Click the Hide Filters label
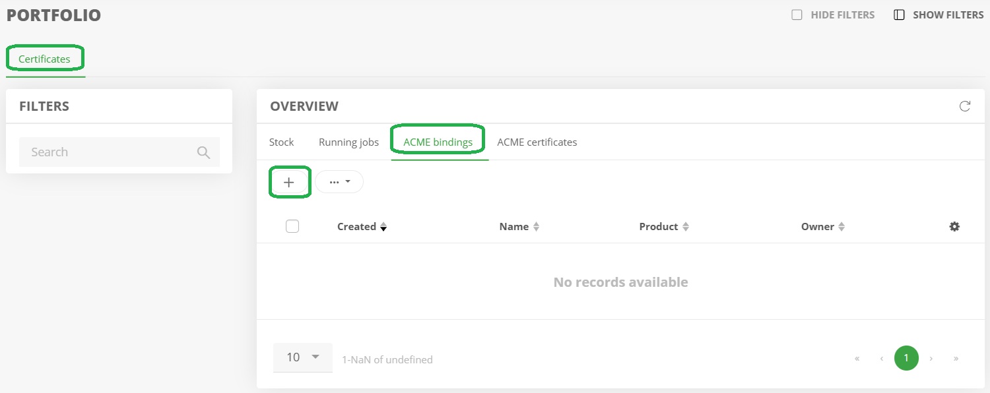This screenshot has height=393, width=990. (x=843, y=15)
